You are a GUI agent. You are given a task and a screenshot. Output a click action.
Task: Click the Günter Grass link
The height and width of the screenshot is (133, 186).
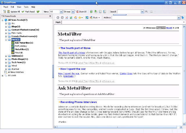click(126, 73)
